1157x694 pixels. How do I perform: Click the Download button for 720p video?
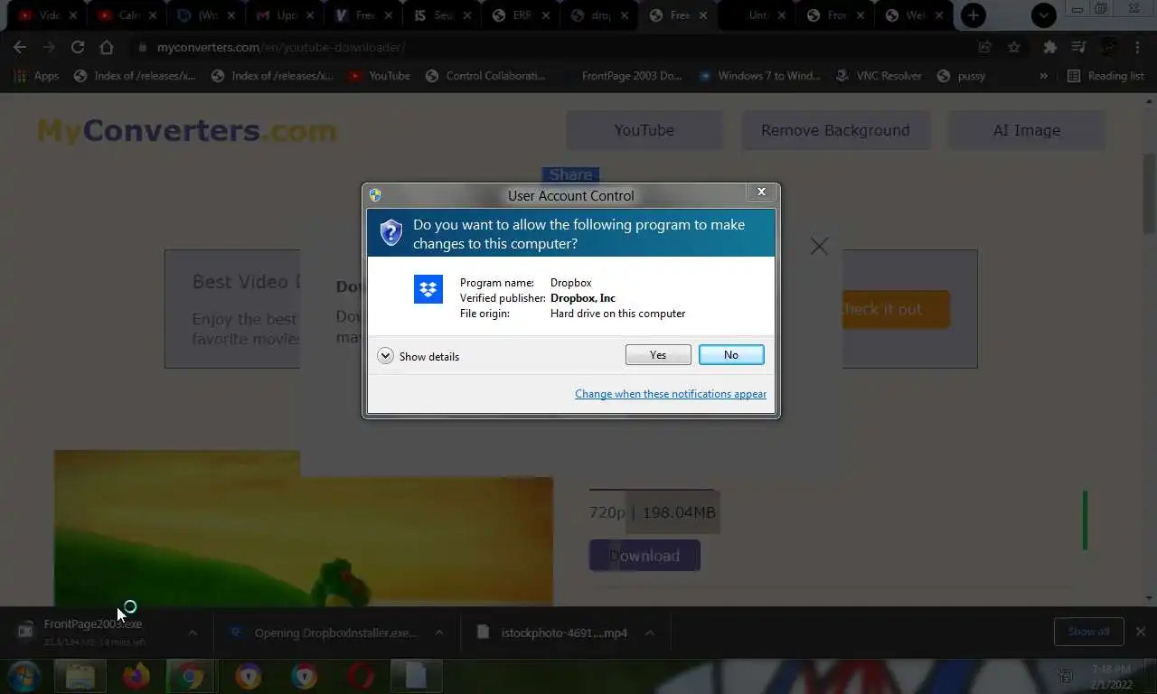(x=644, y=556)
